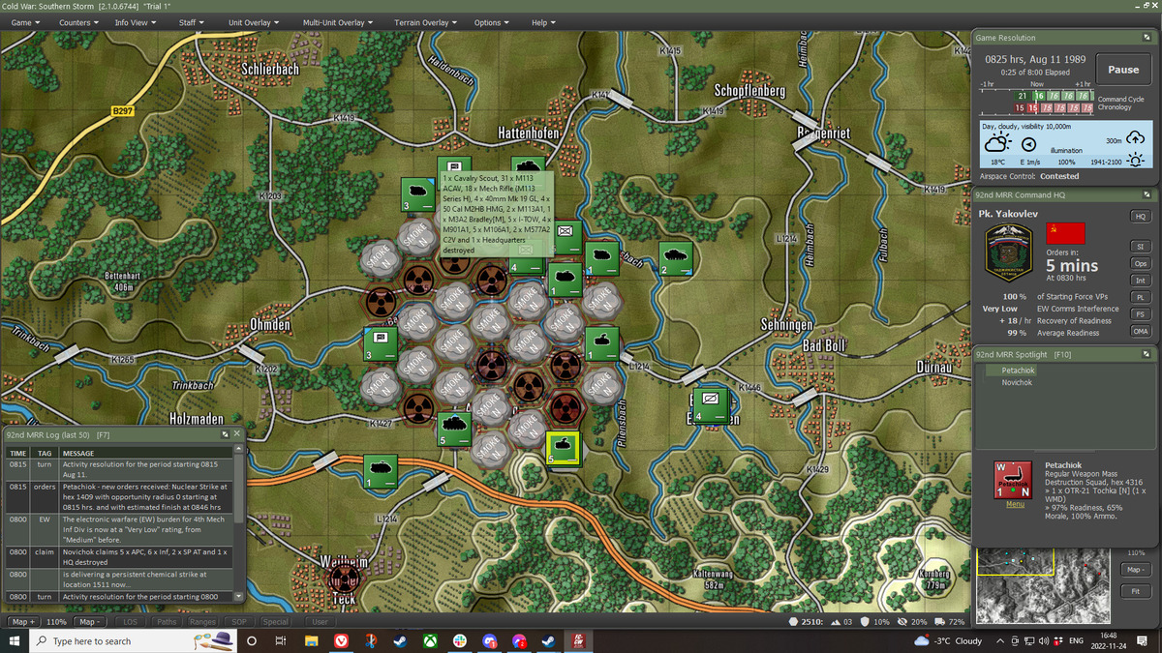Click the Menu link under Petachiok
1162x653 pixels.
click(1015, 504)
